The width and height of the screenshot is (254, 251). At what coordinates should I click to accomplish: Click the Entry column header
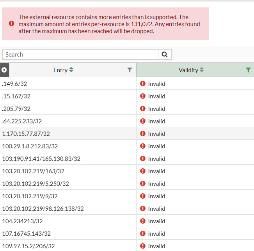coord(60,70)
